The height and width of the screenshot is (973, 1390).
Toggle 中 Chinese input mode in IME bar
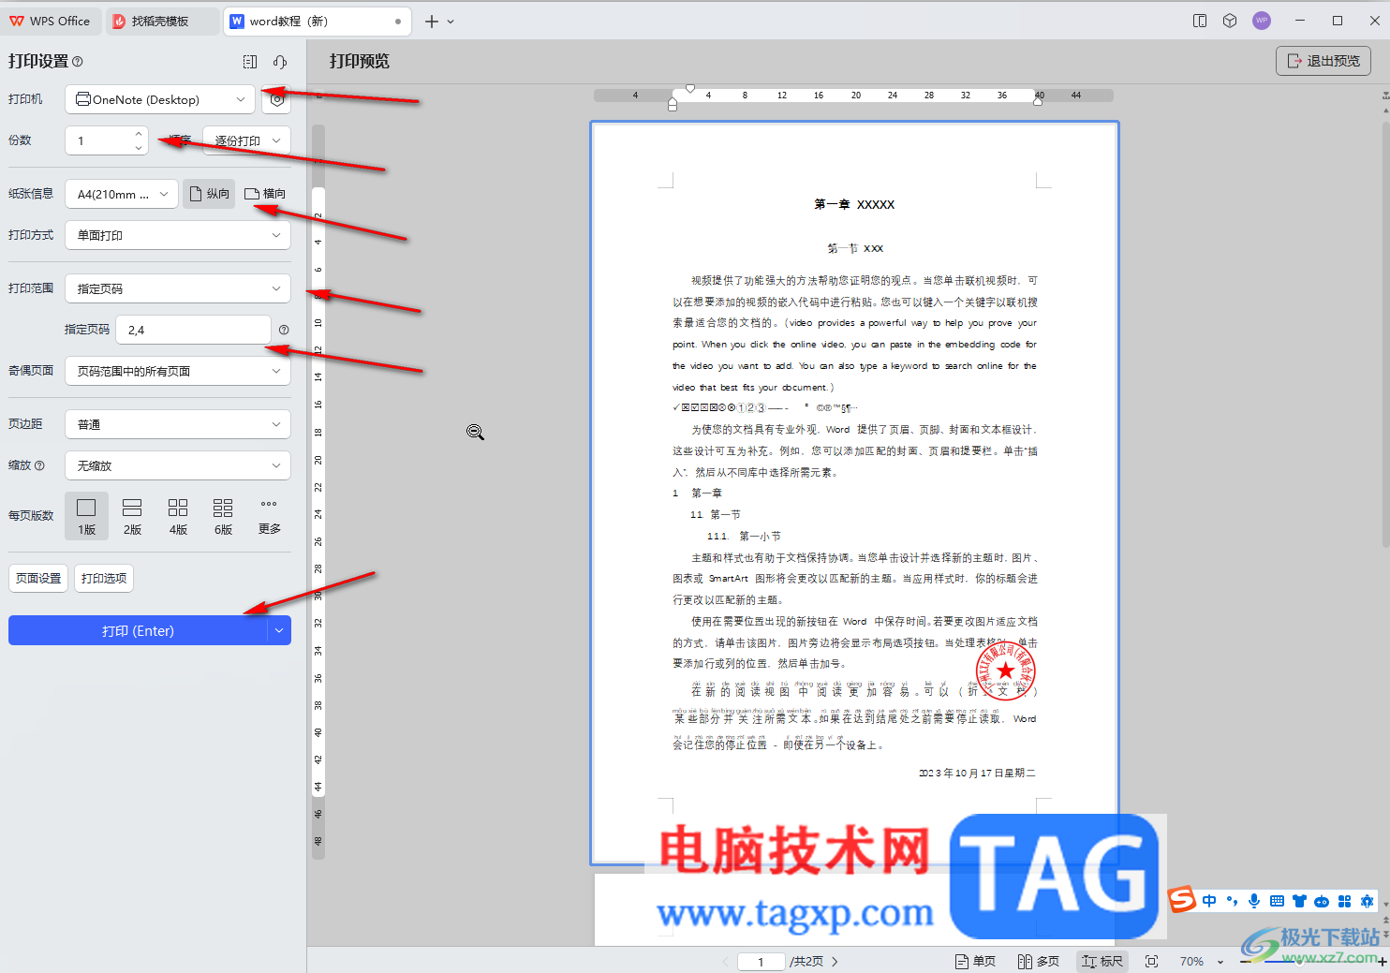pyautogui.click(x=1209, y=901)
